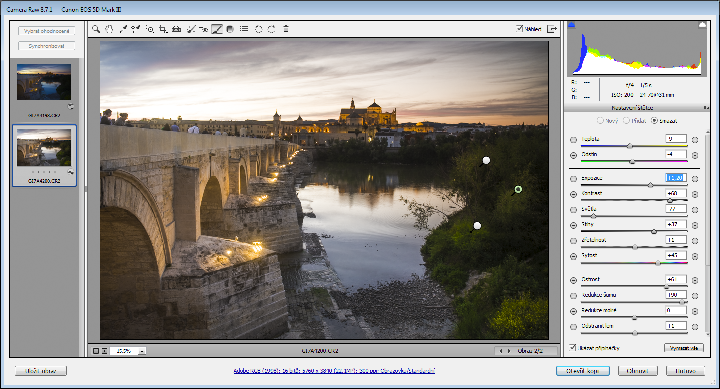The height and width of the screenshot is (389, 720).
Task: Select the Smazat radio button
Action: point(654,120)
